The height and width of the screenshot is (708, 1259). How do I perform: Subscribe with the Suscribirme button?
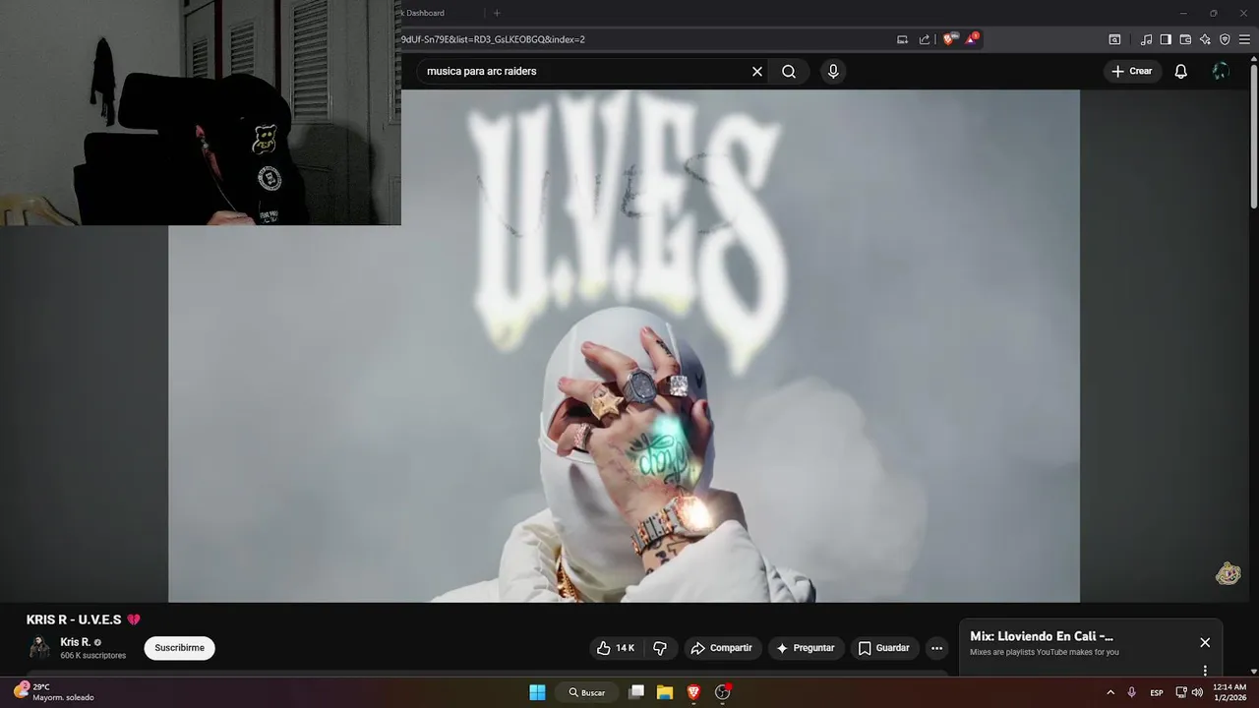(179, 648)
